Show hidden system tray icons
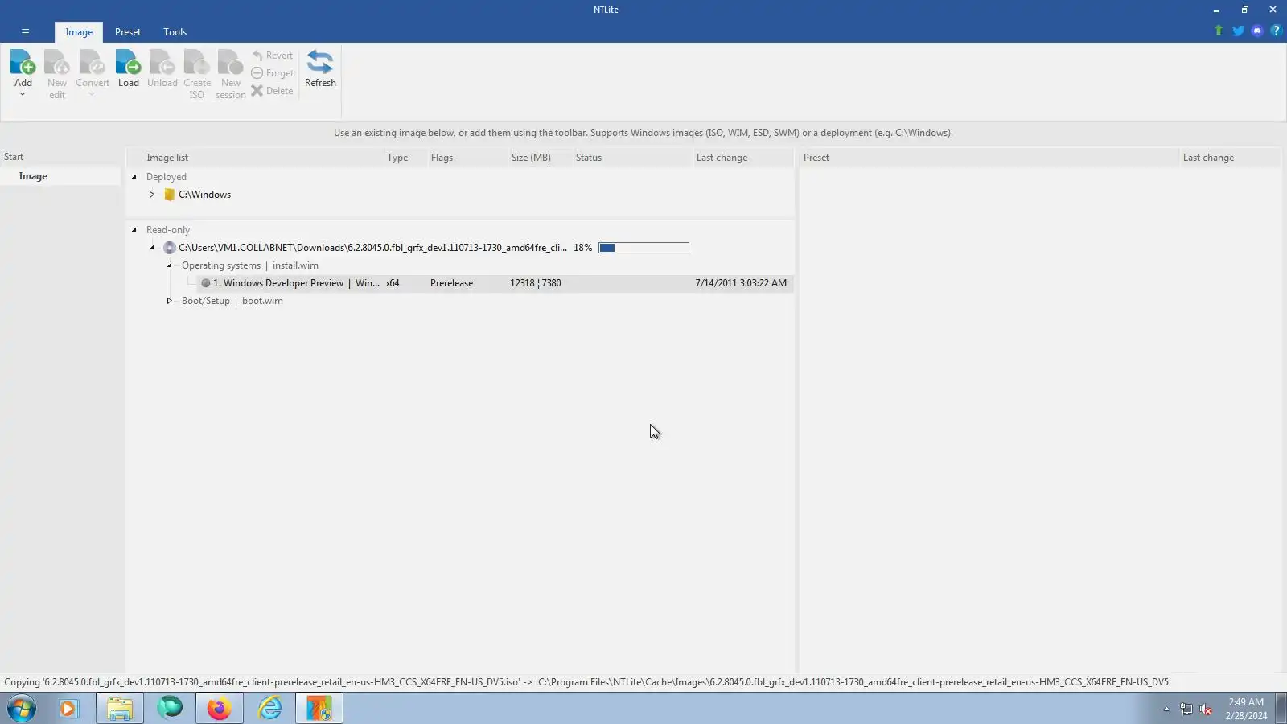Image resolution: width=1287 pixels, height=724 pixels. click(1166, 709)
